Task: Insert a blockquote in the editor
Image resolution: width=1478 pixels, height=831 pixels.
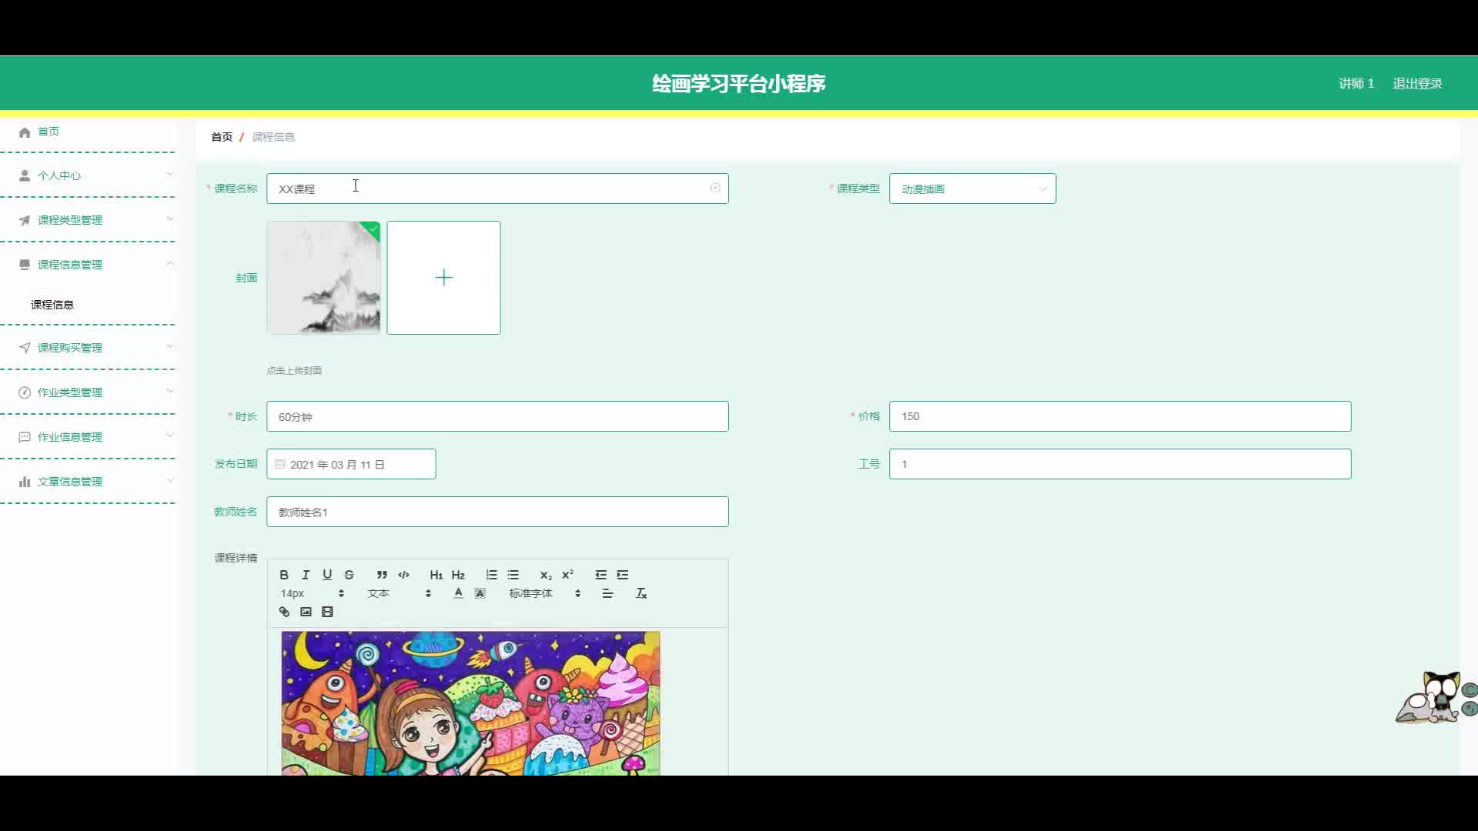Action: 382,575
